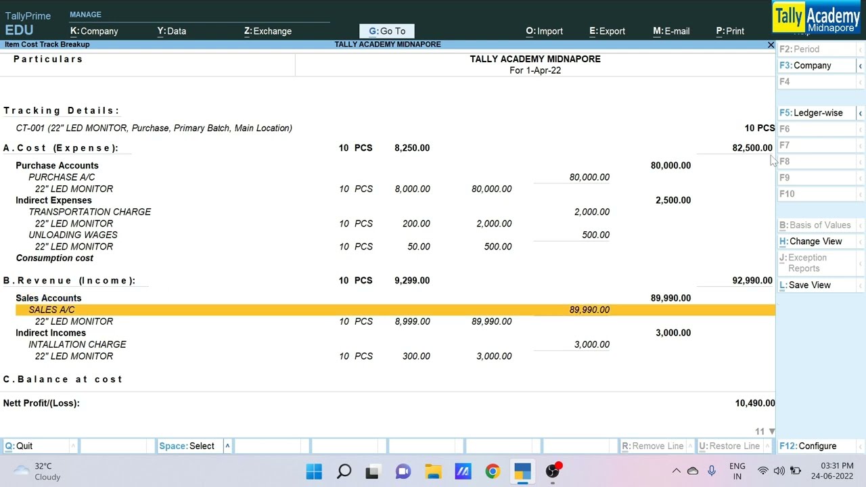
Task: Click F2: Period button
Action: 817,49
